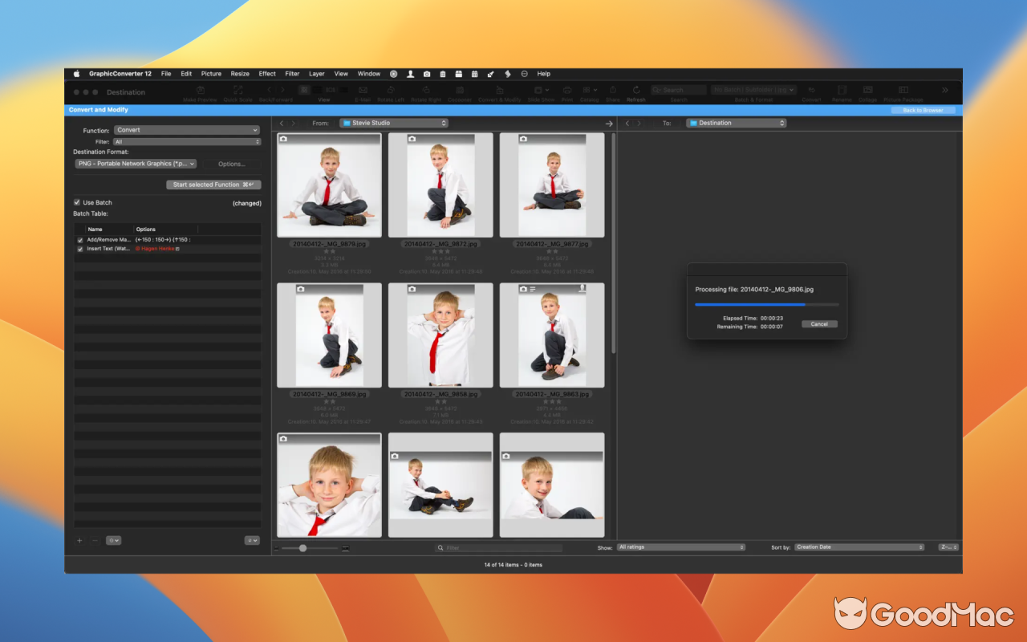Open the Picture Package tool
This screenshot has height=642, width=1027.
coord(903,91)
